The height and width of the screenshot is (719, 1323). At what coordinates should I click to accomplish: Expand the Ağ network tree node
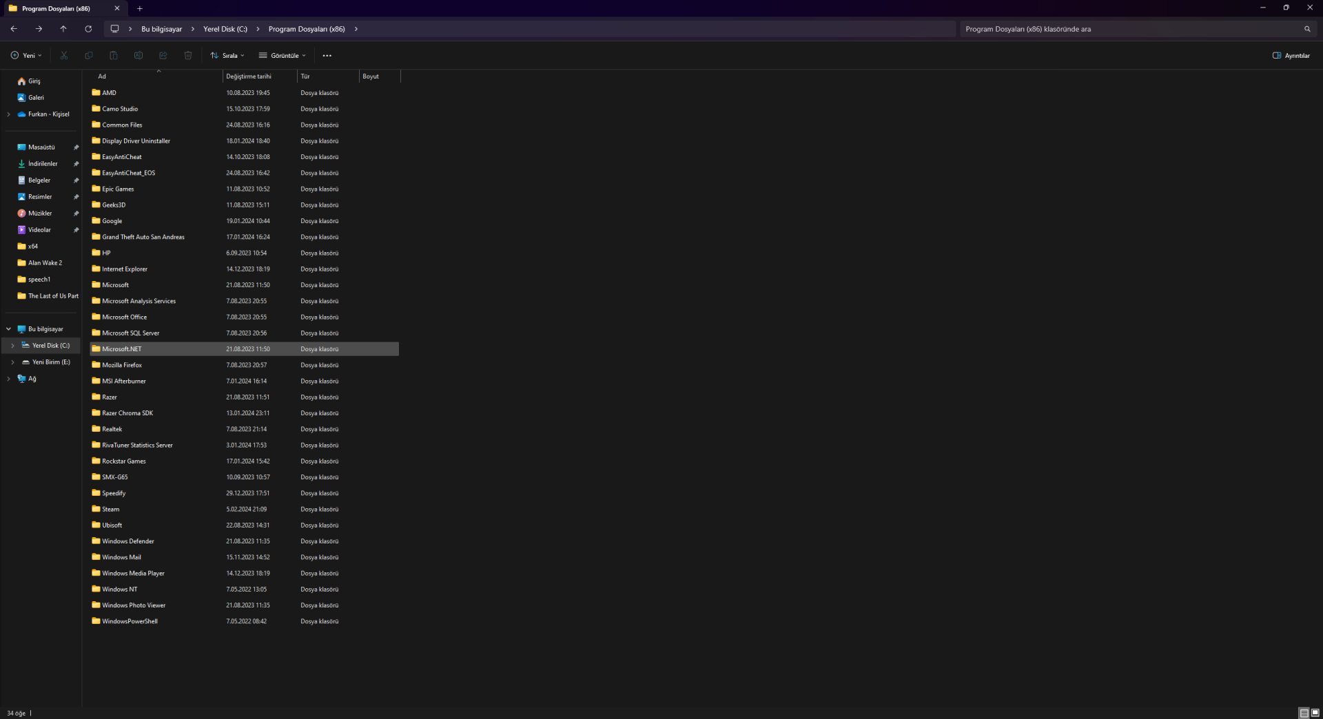(x=8, y=379)
